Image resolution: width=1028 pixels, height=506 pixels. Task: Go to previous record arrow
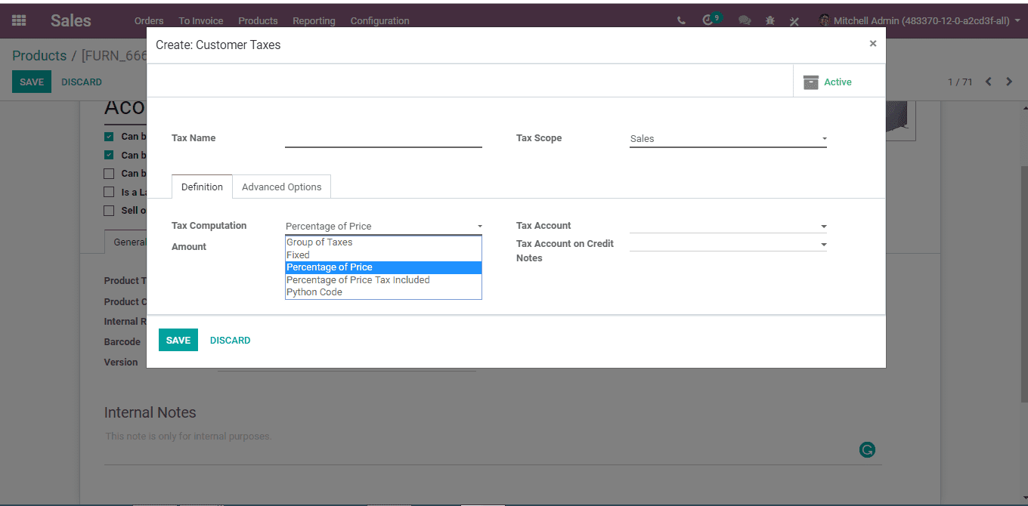[988, 82]
